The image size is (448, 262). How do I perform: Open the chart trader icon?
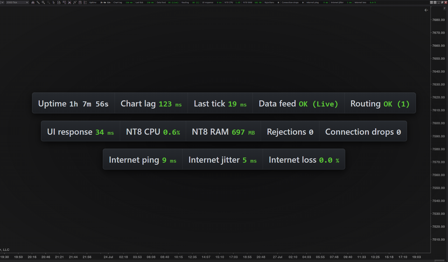pos(64,2)
